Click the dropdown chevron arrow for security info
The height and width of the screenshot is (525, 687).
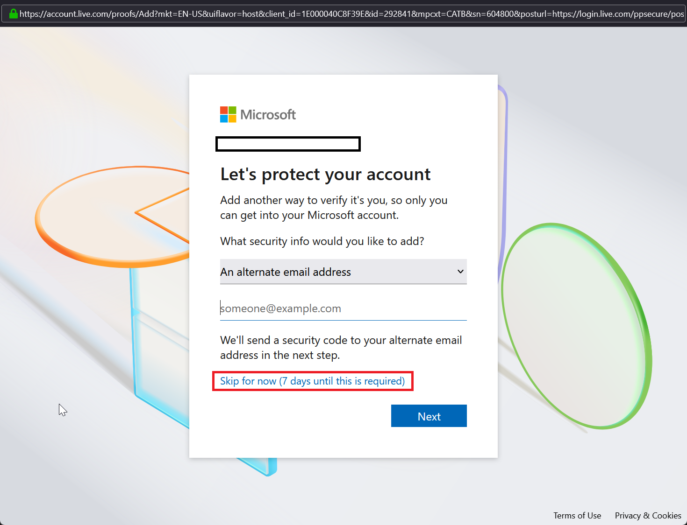tap(460, 272)
